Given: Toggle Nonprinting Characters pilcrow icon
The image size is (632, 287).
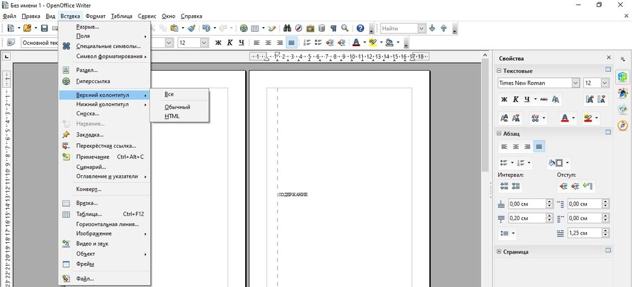Looking at the screenshot, I should 333,28.
